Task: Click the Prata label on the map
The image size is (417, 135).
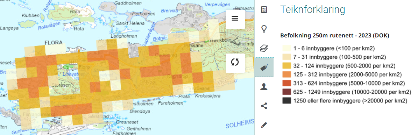Action: [184, 96]
